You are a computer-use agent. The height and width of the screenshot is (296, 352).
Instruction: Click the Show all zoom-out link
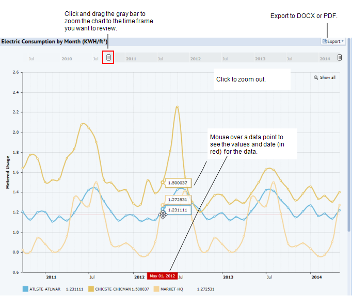point(328,78)
